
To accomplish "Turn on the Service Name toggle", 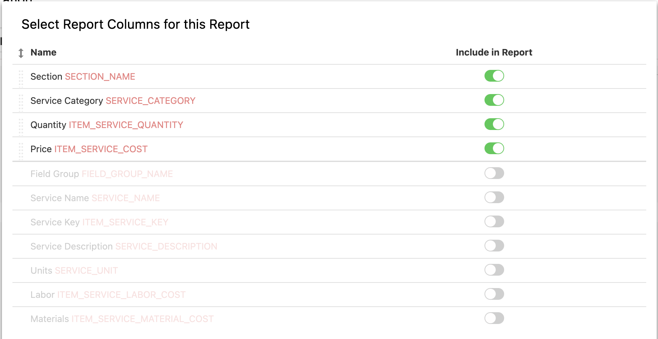I will coord(494,197).
